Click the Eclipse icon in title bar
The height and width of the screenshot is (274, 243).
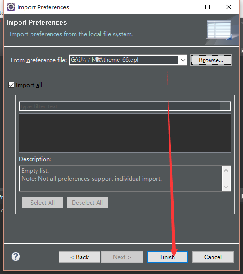point(11,7)
